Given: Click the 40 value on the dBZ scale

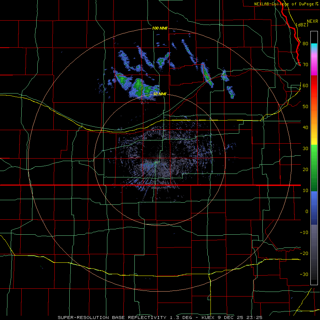Looking at the screenshot, I should coord(305,128).
